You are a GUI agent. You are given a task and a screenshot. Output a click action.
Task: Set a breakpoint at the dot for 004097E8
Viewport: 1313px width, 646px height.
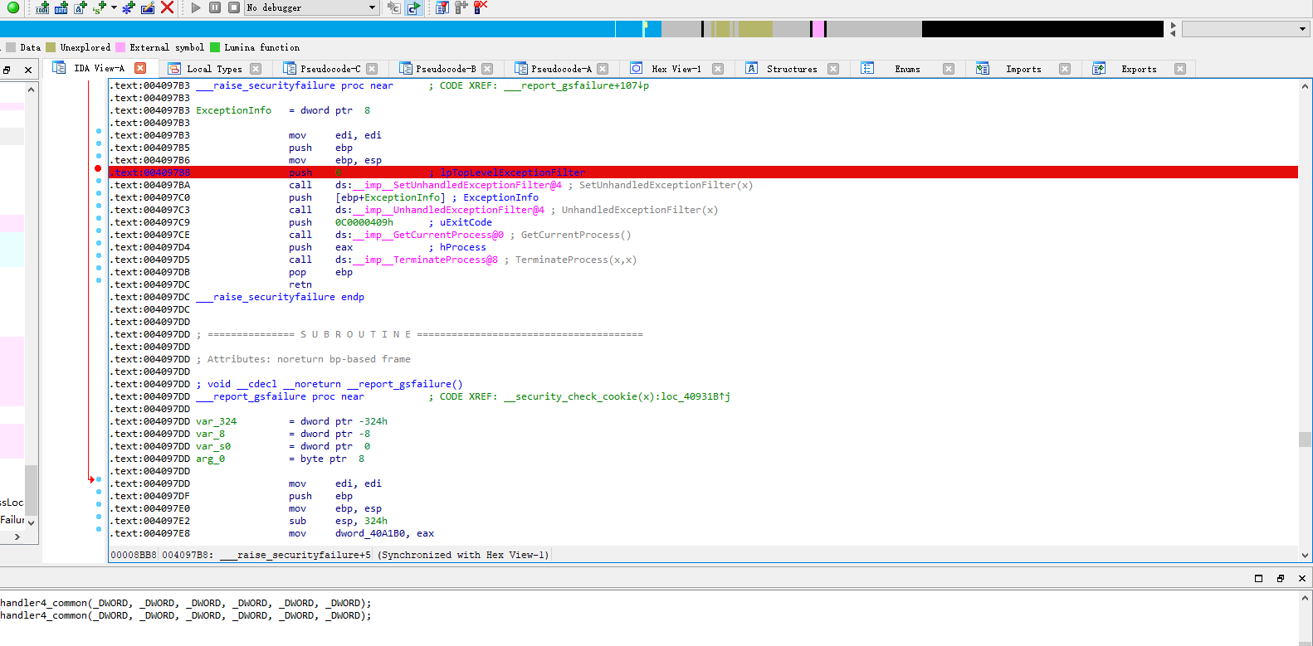[x=99, y=529]
